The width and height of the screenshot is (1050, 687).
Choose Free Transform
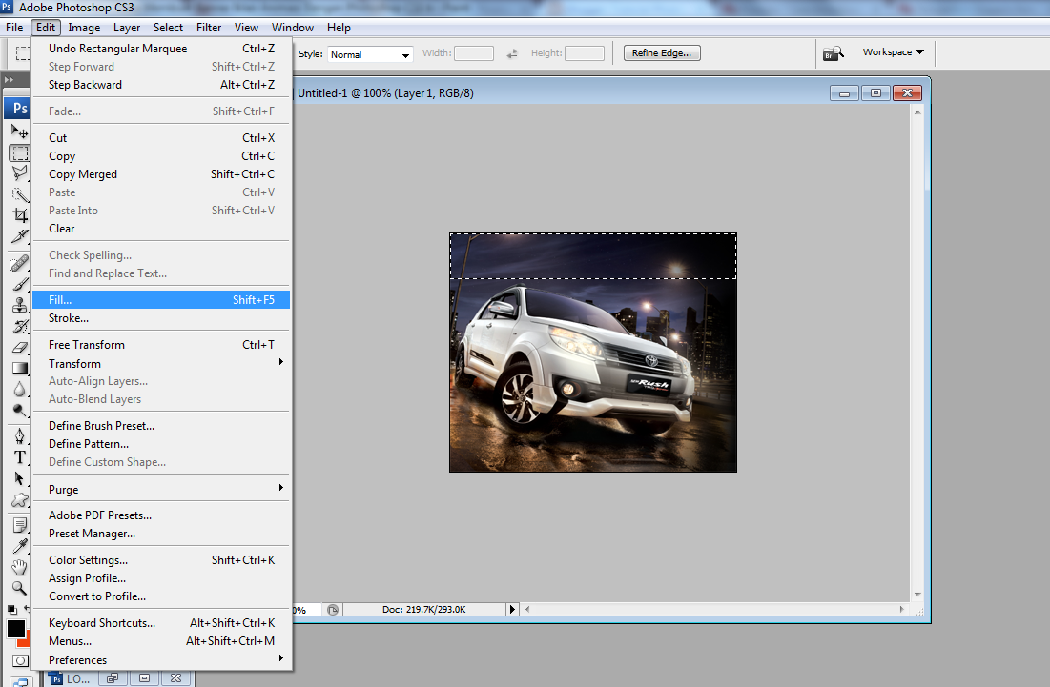click(x=161, y=345)
